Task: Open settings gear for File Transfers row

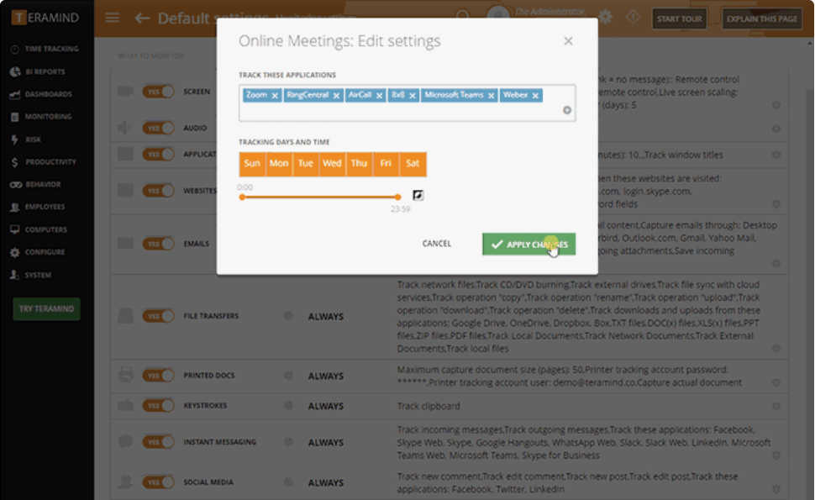Action: click(x=776, y=349)
